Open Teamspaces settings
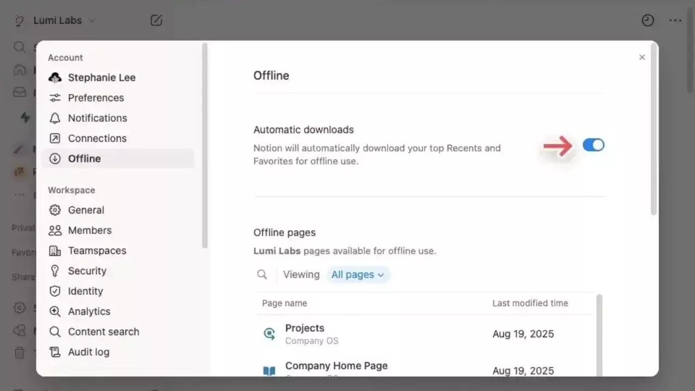The height and width of the screenshot is (391, 695). (118, 250)
